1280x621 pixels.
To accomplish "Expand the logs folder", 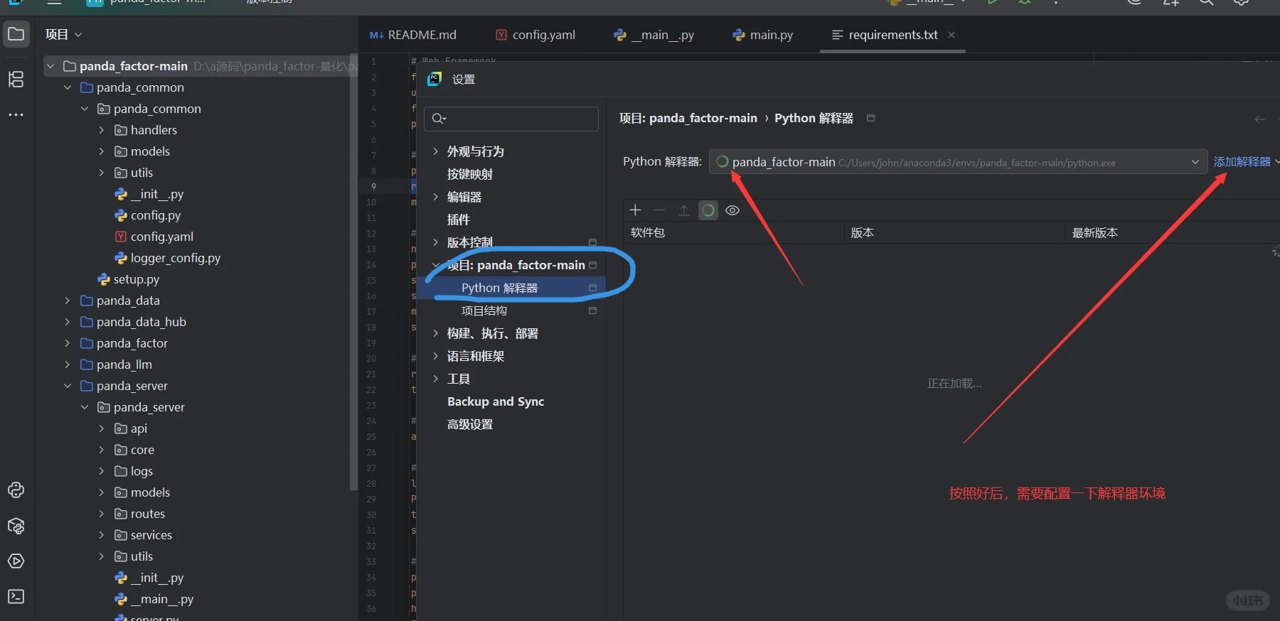I will click(x=102, y=471).
